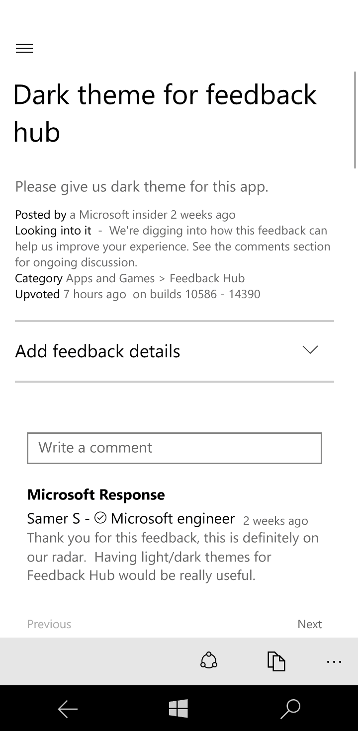Tap the share feedback icon
The width and height of the screenshot is (358, 731).
point(209,661)
